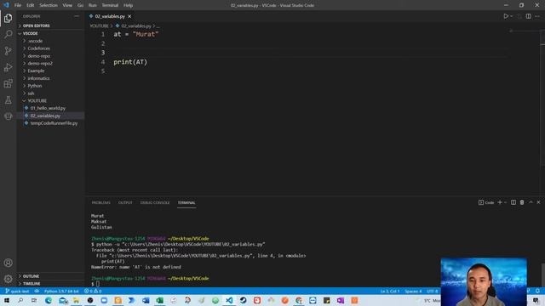Open the new terminal launch profile dropdown
Viewport: 545px width, 306px height.
505,202
